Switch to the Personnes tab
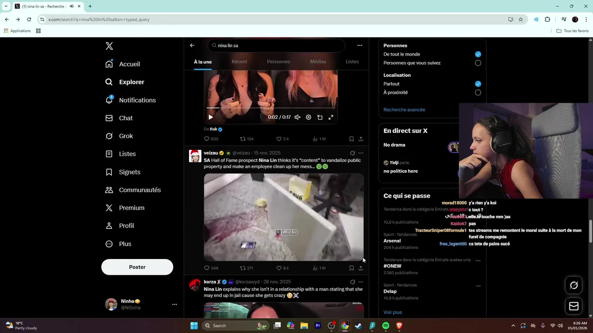Image resolution: width=593 pixels, height=333 pixels. point(278,62)
